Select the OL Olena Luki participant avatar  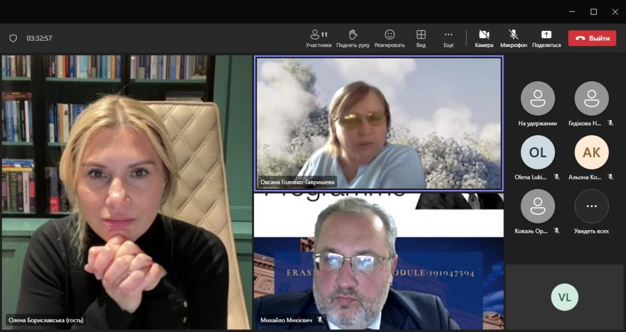point(537,152)
